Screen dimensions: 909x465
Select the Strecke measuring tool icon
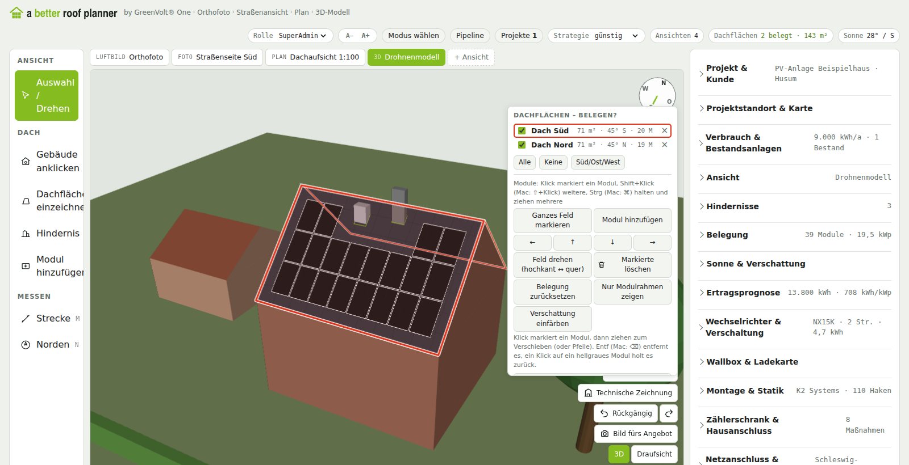click(x=26, y=318)
